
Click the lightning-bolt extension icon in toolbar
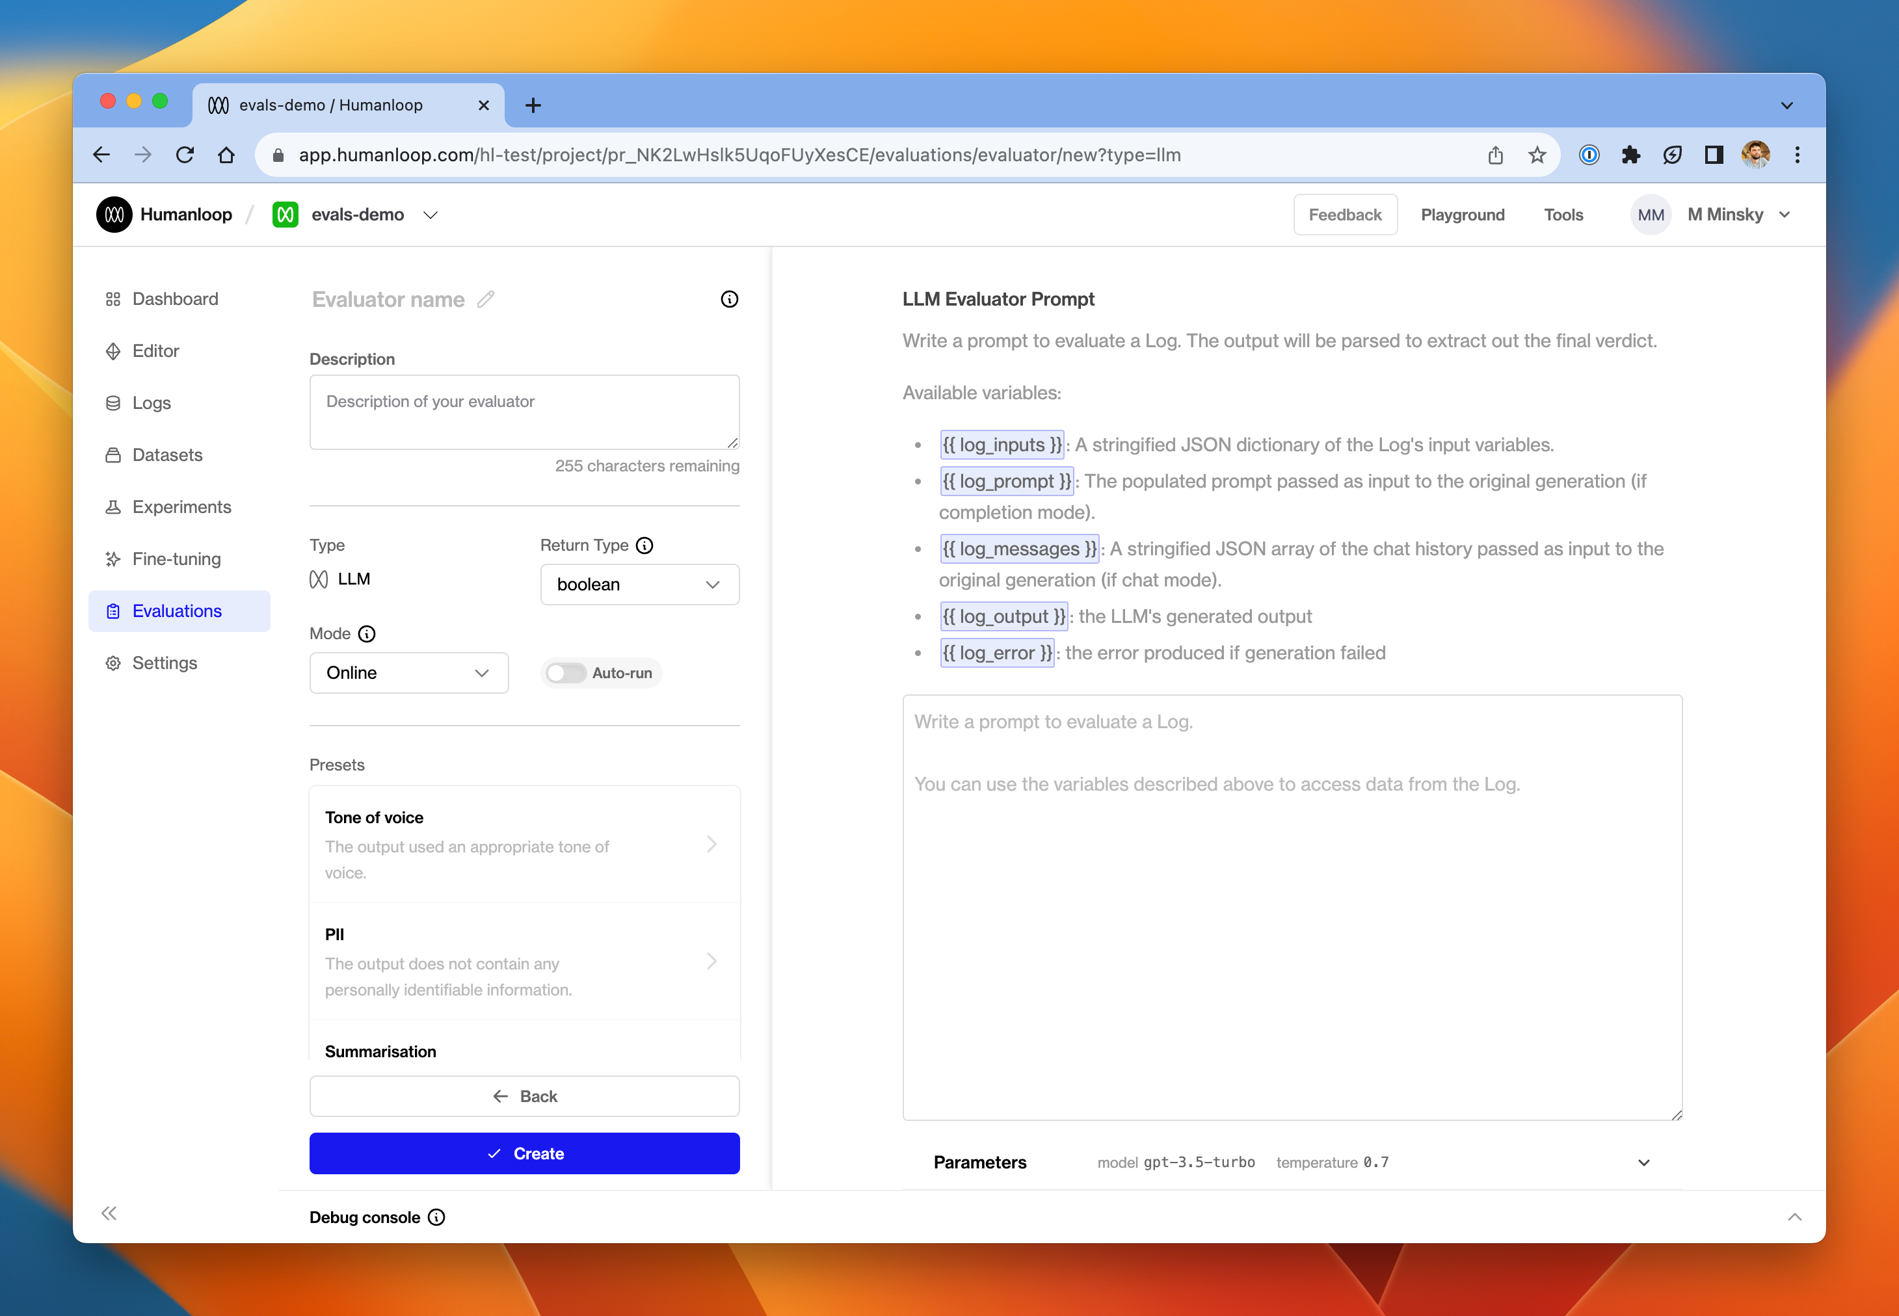(1672, 155)
